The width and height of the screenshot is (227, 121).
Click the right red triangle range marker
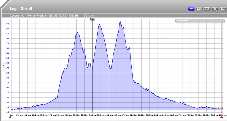[x=222, y=117]
